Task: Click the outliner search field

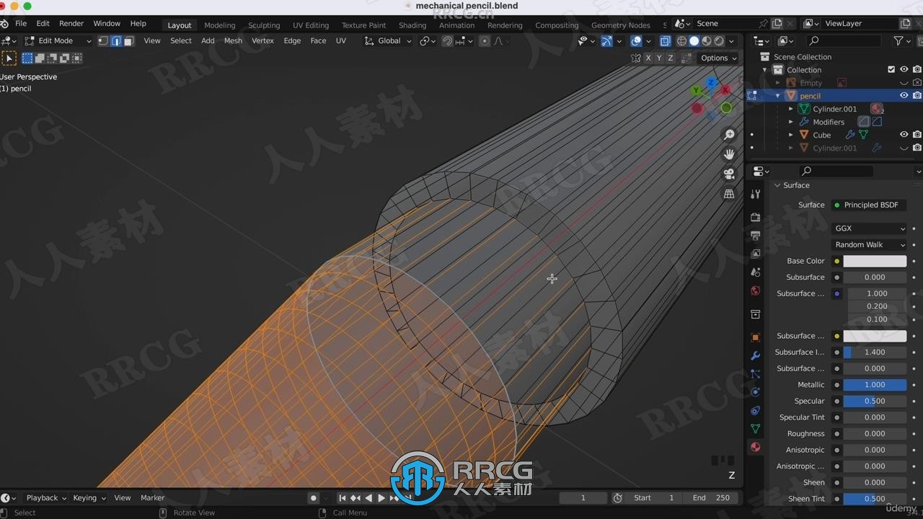Action: point(845,41)
